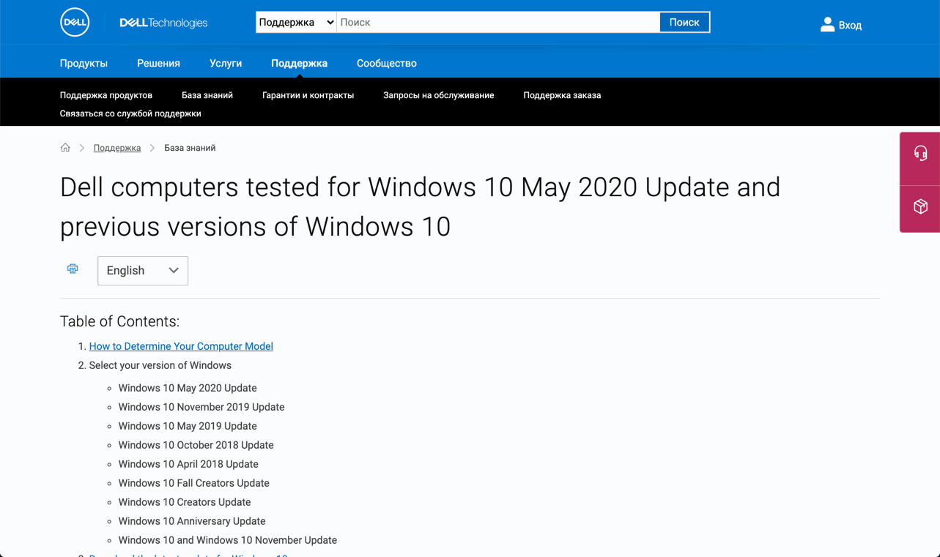Open База знаний in the black submenu
This screenshot has width=940, height=557.
pyautogui.click(x=207, y=95)
